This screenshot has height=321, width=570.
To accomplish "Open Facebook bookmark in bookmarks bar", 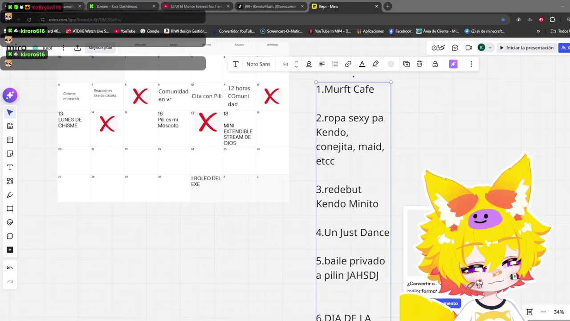I will (x=400, y=31).
